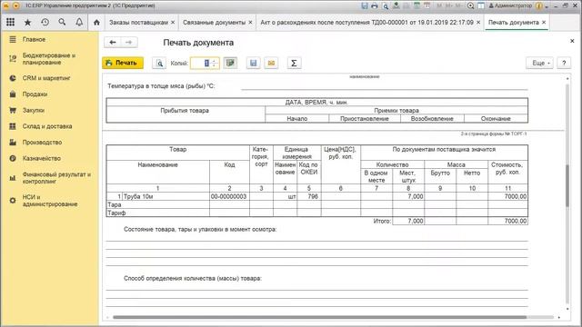This screenshot has height=327, width=582.
Task: Click title bar zoom scale icon
Action: pos(470,5)
